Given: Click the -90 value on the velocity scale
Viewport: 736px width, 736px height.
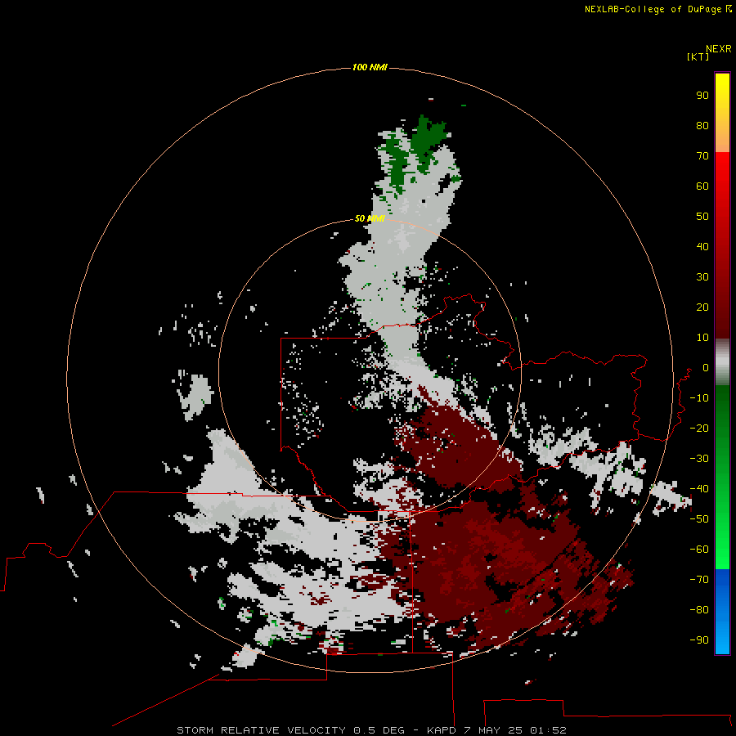Looking at the screenshot, I should pyautogui.click(x=699, y=640).
